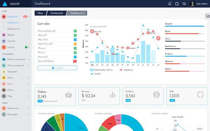Click the jQuery progress bar
The height and width of the screenshot is (131, 210).
[x=185, y=71]
